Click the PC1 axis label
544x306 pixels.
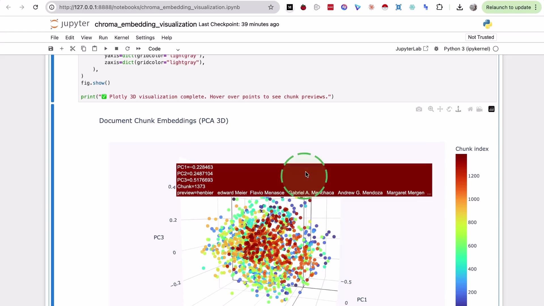tap(362, 299)
